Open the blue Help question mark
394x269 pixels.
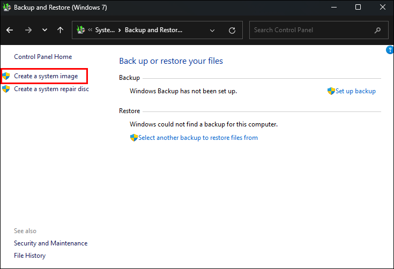(x=390, y=50)
